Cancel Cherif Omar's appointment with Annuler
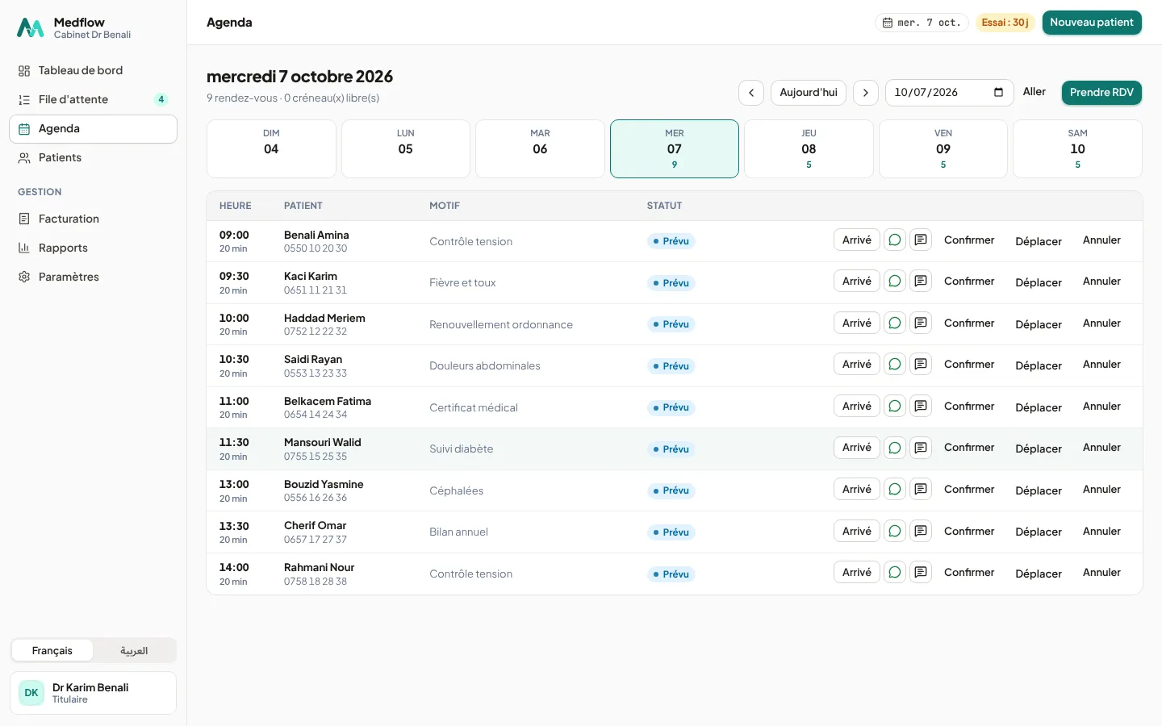Image resolution: width=1162 pixels, height=726 pixels. tap(1101, 531)
